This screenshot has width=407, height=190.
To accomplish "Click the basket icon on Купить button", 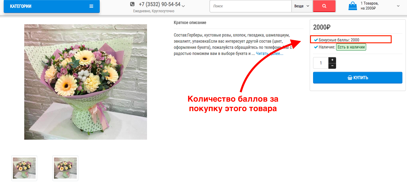I will (350, 78).
